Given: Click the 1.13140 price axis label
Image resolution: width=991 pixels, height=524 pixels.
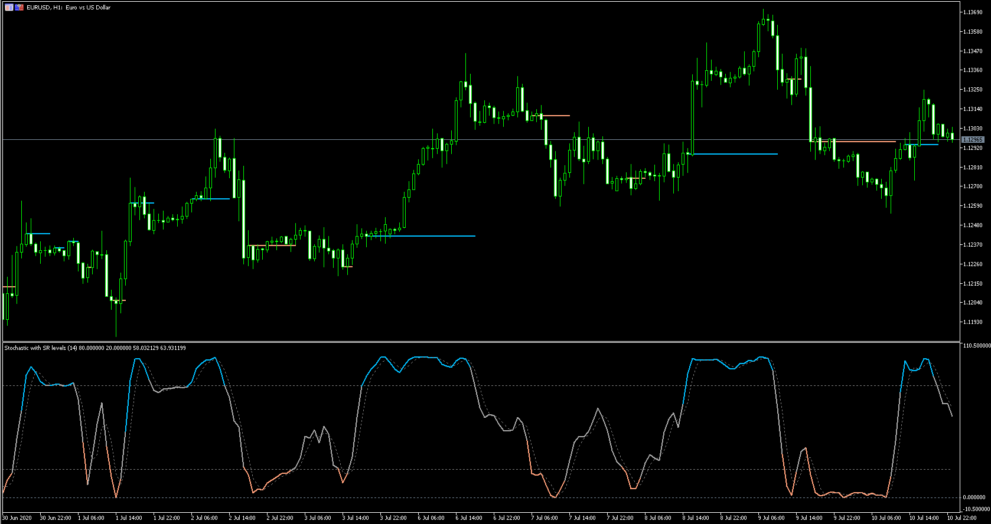Looking at the screenshot, I should coord(972,109).
